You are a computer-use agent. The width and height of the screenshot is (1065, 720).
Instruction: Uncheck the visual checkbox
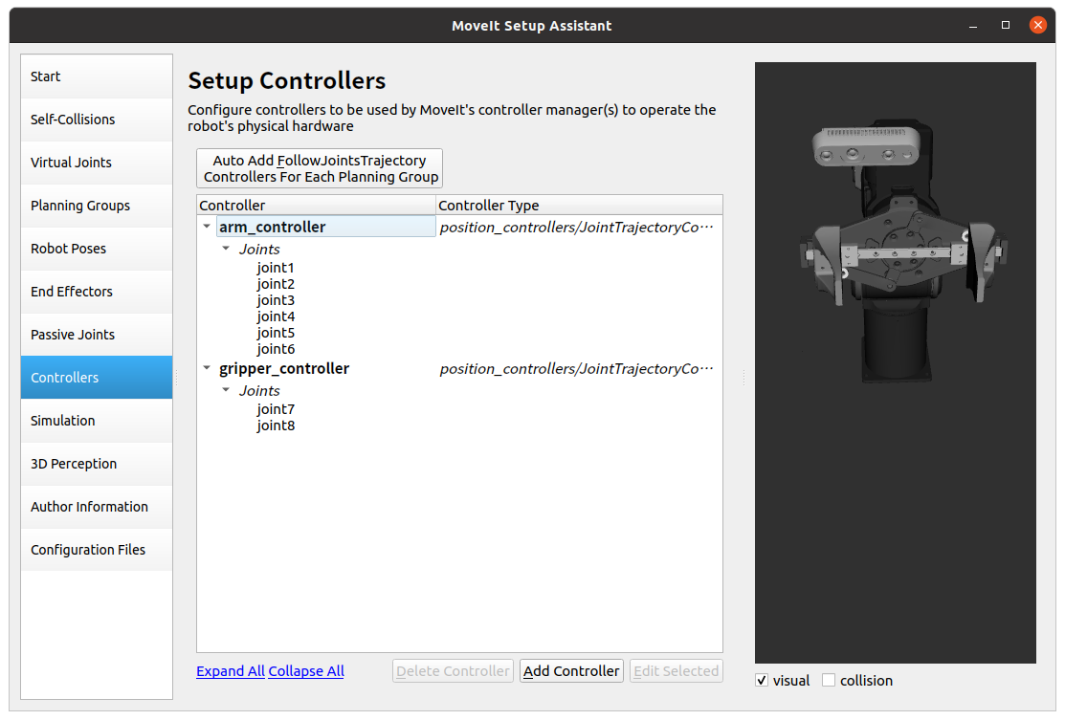tap(762, 680)
